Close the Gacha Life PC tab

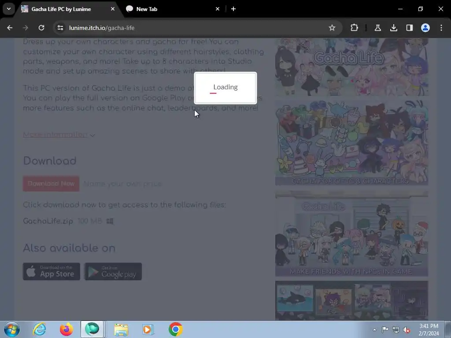click(113, 9)
